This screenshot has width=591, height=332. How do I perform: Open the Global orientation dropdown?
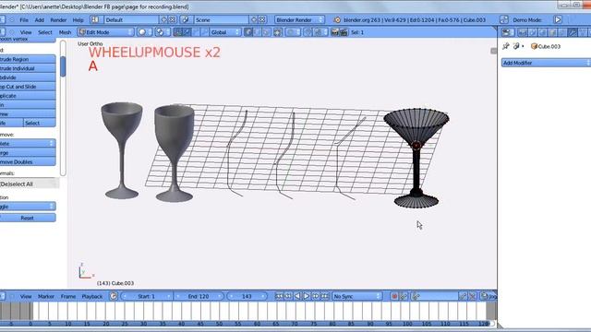[x=225, y=32]
